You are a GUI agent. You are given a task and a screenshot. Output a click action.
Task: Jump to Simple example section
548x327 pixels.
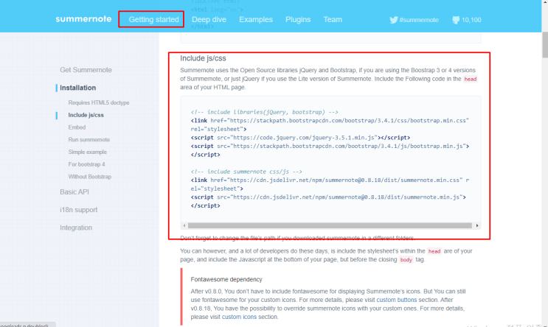coord(87,152)
